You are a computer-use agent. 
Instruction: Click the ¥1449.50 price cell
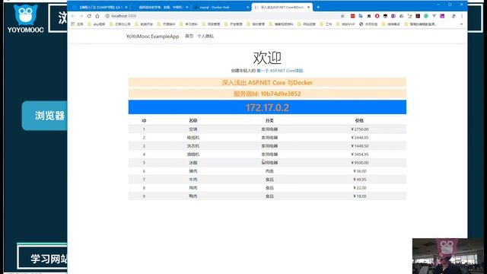(x=360, y=146)
